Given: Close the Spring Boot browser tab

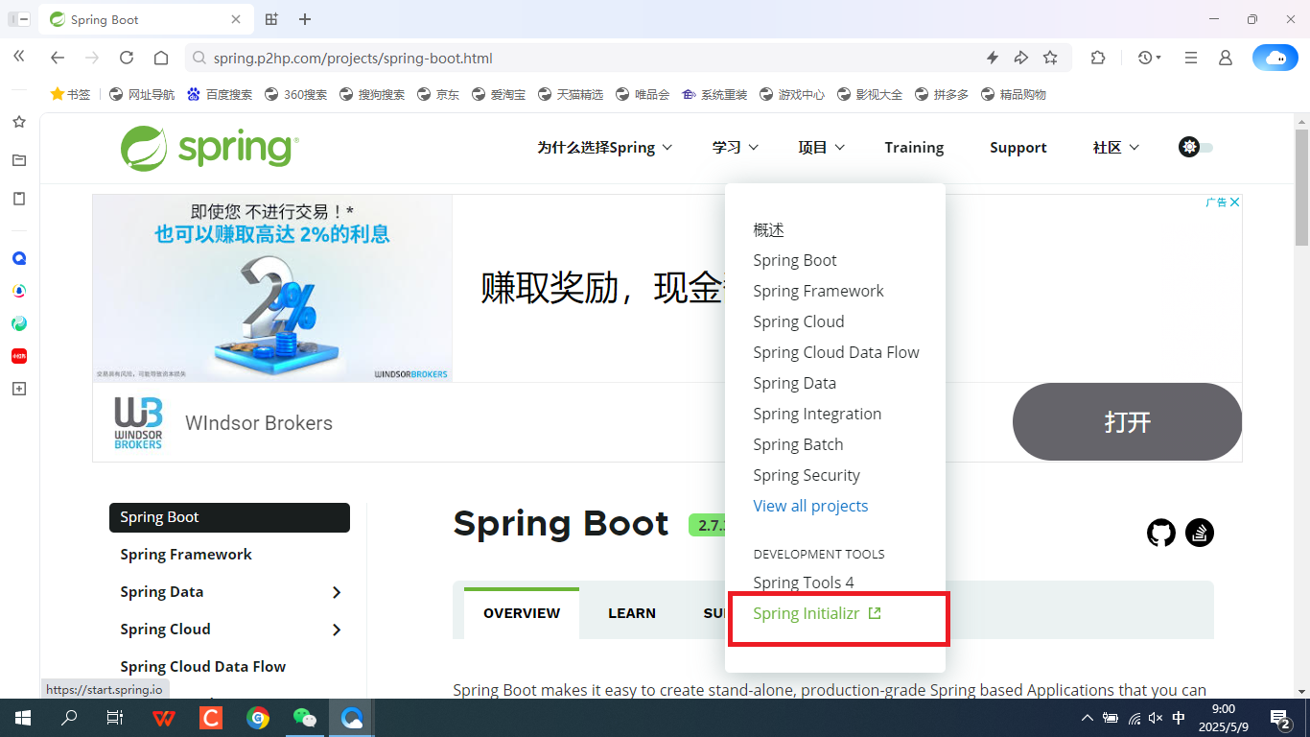Looking at the screenshot, I should pos(237,19).
